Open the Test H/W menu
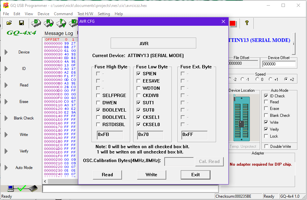The width and height of the screenshot is (307, 200). click(85, 14)
